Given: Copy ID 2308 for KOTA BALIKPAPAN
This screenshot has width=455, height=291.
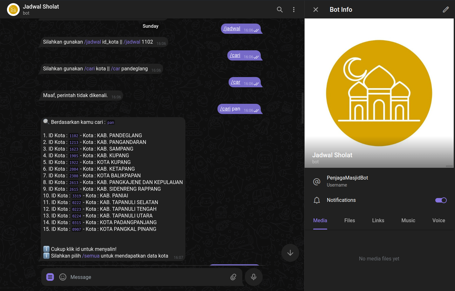Looking at the screenshot, I should [x=74, y=176].
